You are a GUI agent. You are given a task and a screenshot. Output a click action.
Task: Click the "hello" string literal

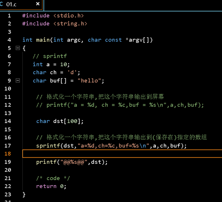click(x=89, y=81)
